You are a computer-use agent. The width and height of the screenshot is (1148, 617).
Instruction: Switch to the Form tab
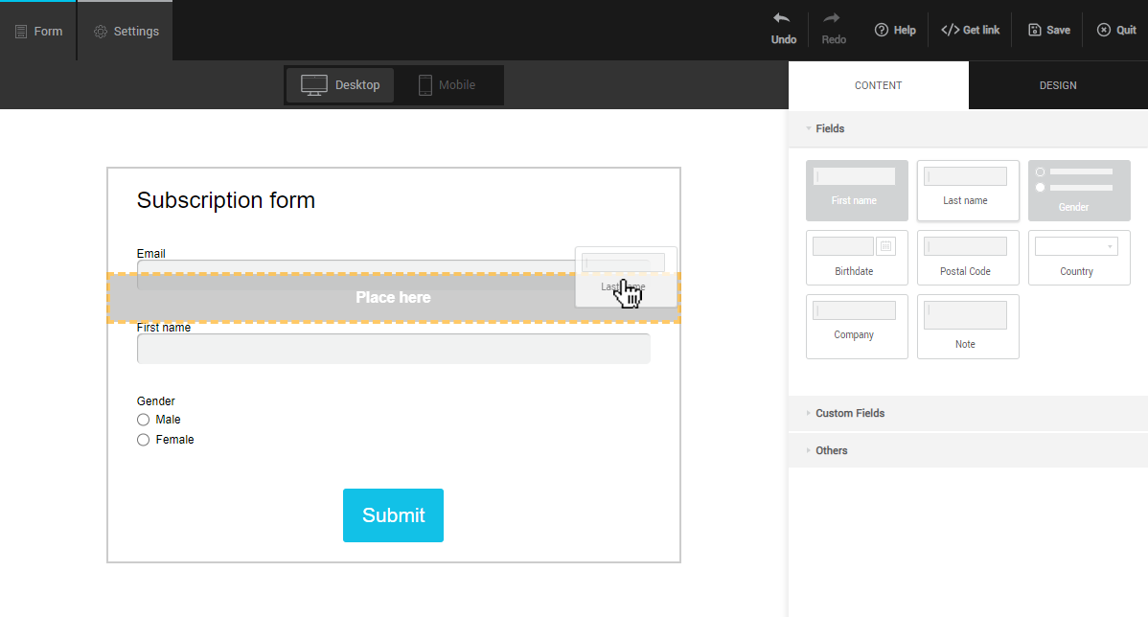(38, 31)
